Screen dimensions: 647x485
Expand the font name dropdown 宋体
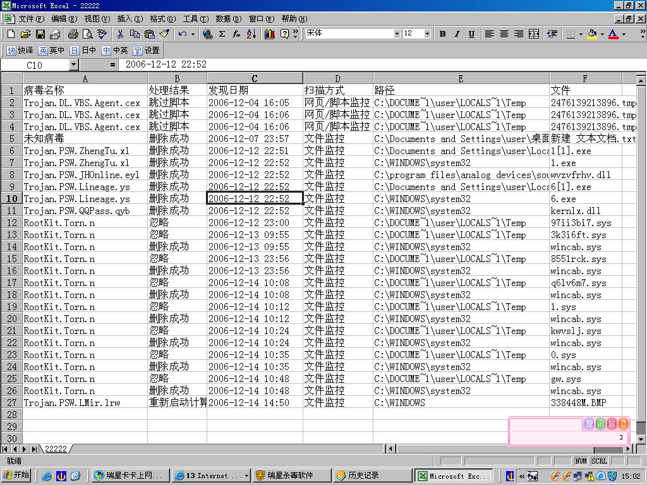[x=397, y=34]
